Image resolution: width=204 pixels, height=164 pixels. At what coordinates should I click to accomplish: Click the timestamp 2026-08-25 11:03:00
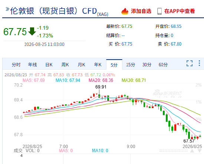[45, 44]
